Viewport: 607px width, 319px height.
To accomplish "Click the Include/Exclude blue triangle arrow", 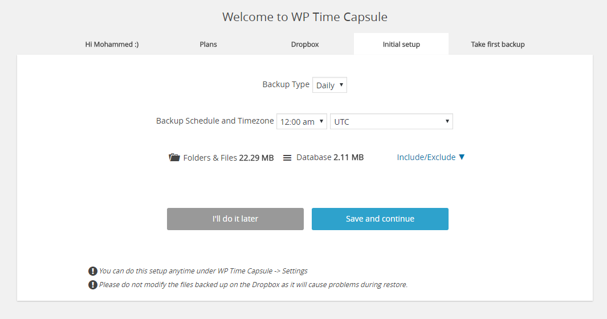I will point(462,157).
